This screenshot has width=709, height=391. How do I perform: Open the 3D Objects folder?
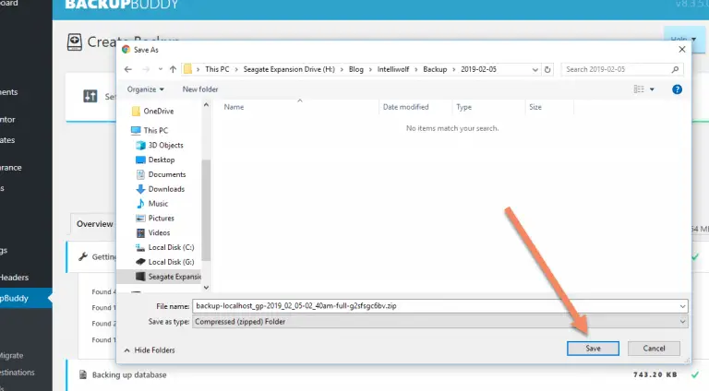[160, 145]
